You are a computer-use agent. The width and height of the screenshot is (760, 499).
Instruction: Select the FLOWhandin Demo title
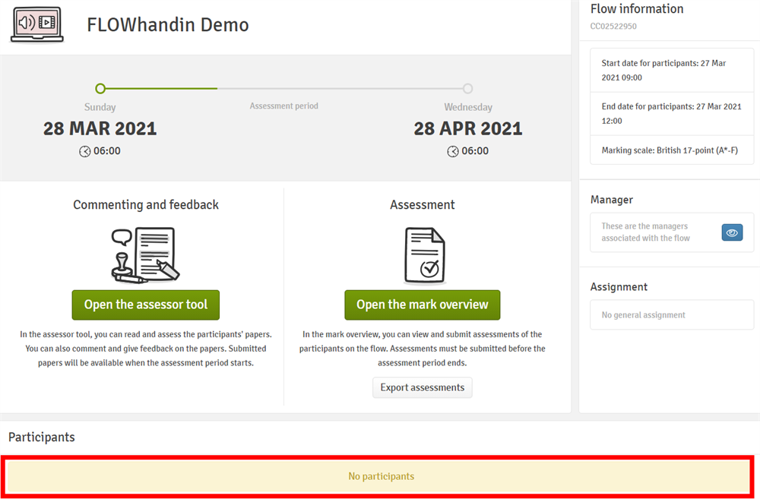pyautogui.click(x=168, y=24)
